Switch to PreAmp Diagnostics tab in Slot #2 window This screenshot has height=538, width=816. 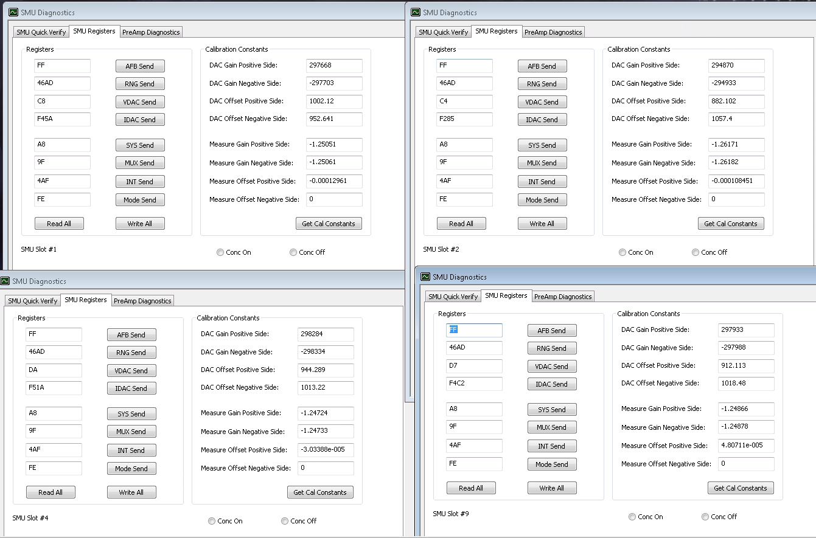553,32
